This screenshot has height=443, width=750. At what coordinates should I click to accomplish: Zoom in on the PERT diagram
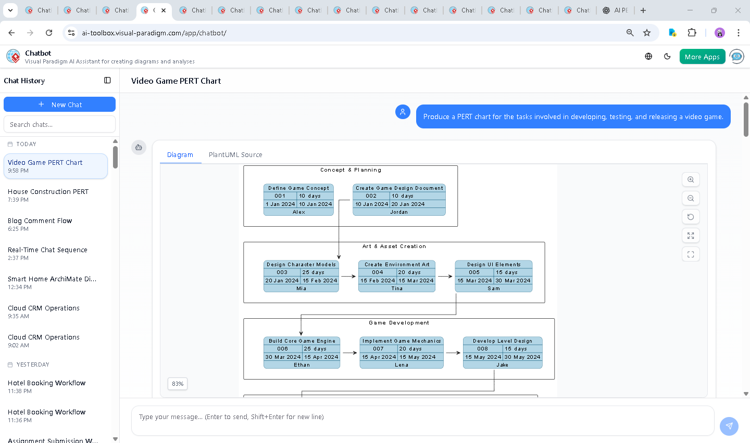click(691, 179)
